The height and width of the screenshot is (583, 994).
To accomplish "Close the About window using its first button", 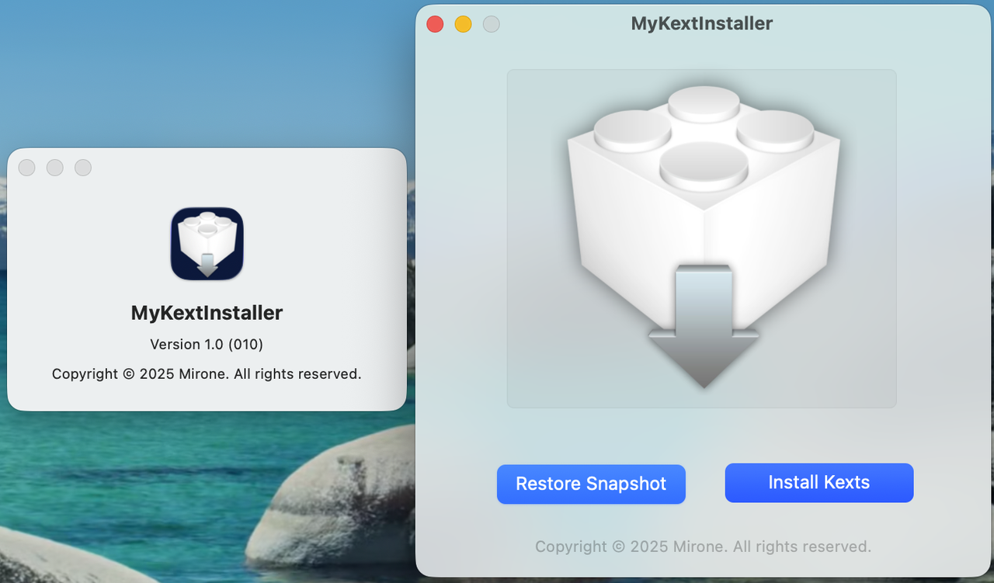I will tap(26, 168).
